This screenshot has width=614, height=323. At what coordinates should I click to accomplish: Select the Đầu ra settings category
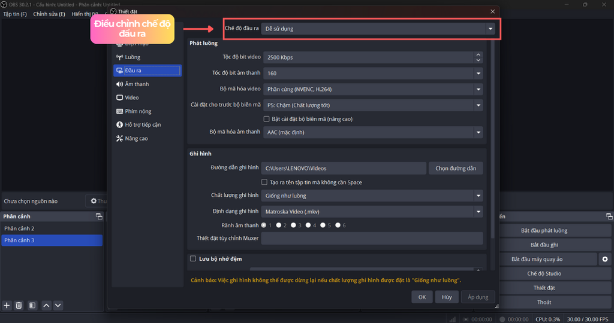148,71
